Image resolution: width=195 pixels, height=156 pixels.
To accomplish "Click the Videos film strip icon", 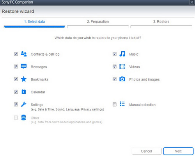I will tap(122, 67).
